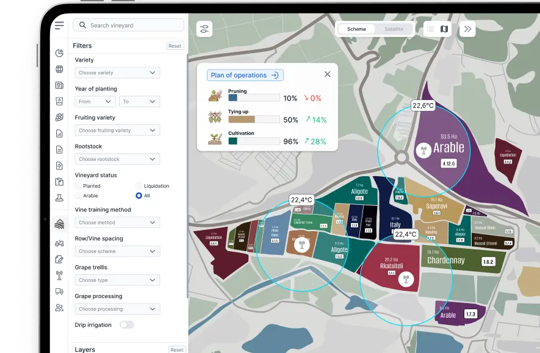Reset all vineyard filters

coord(175,45)
